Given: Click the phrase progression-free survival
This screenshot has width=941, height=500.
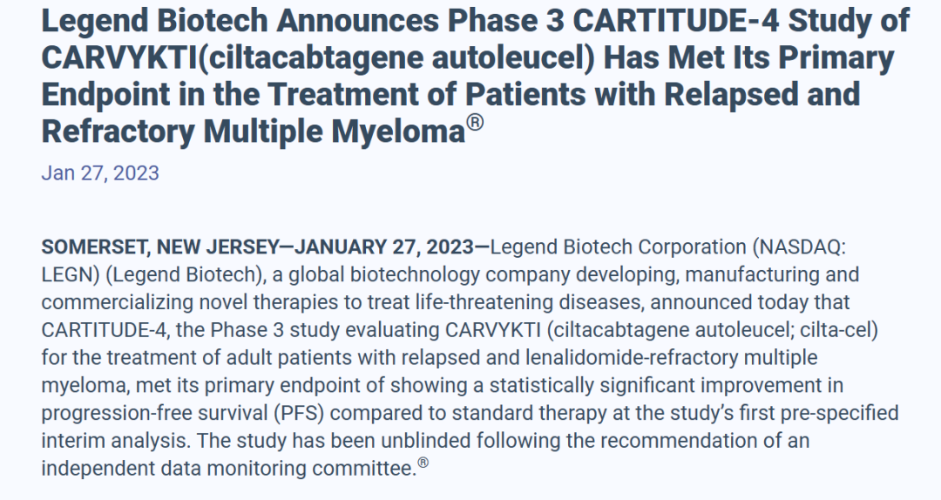Looking at the screenshot, I should point(154,414).
